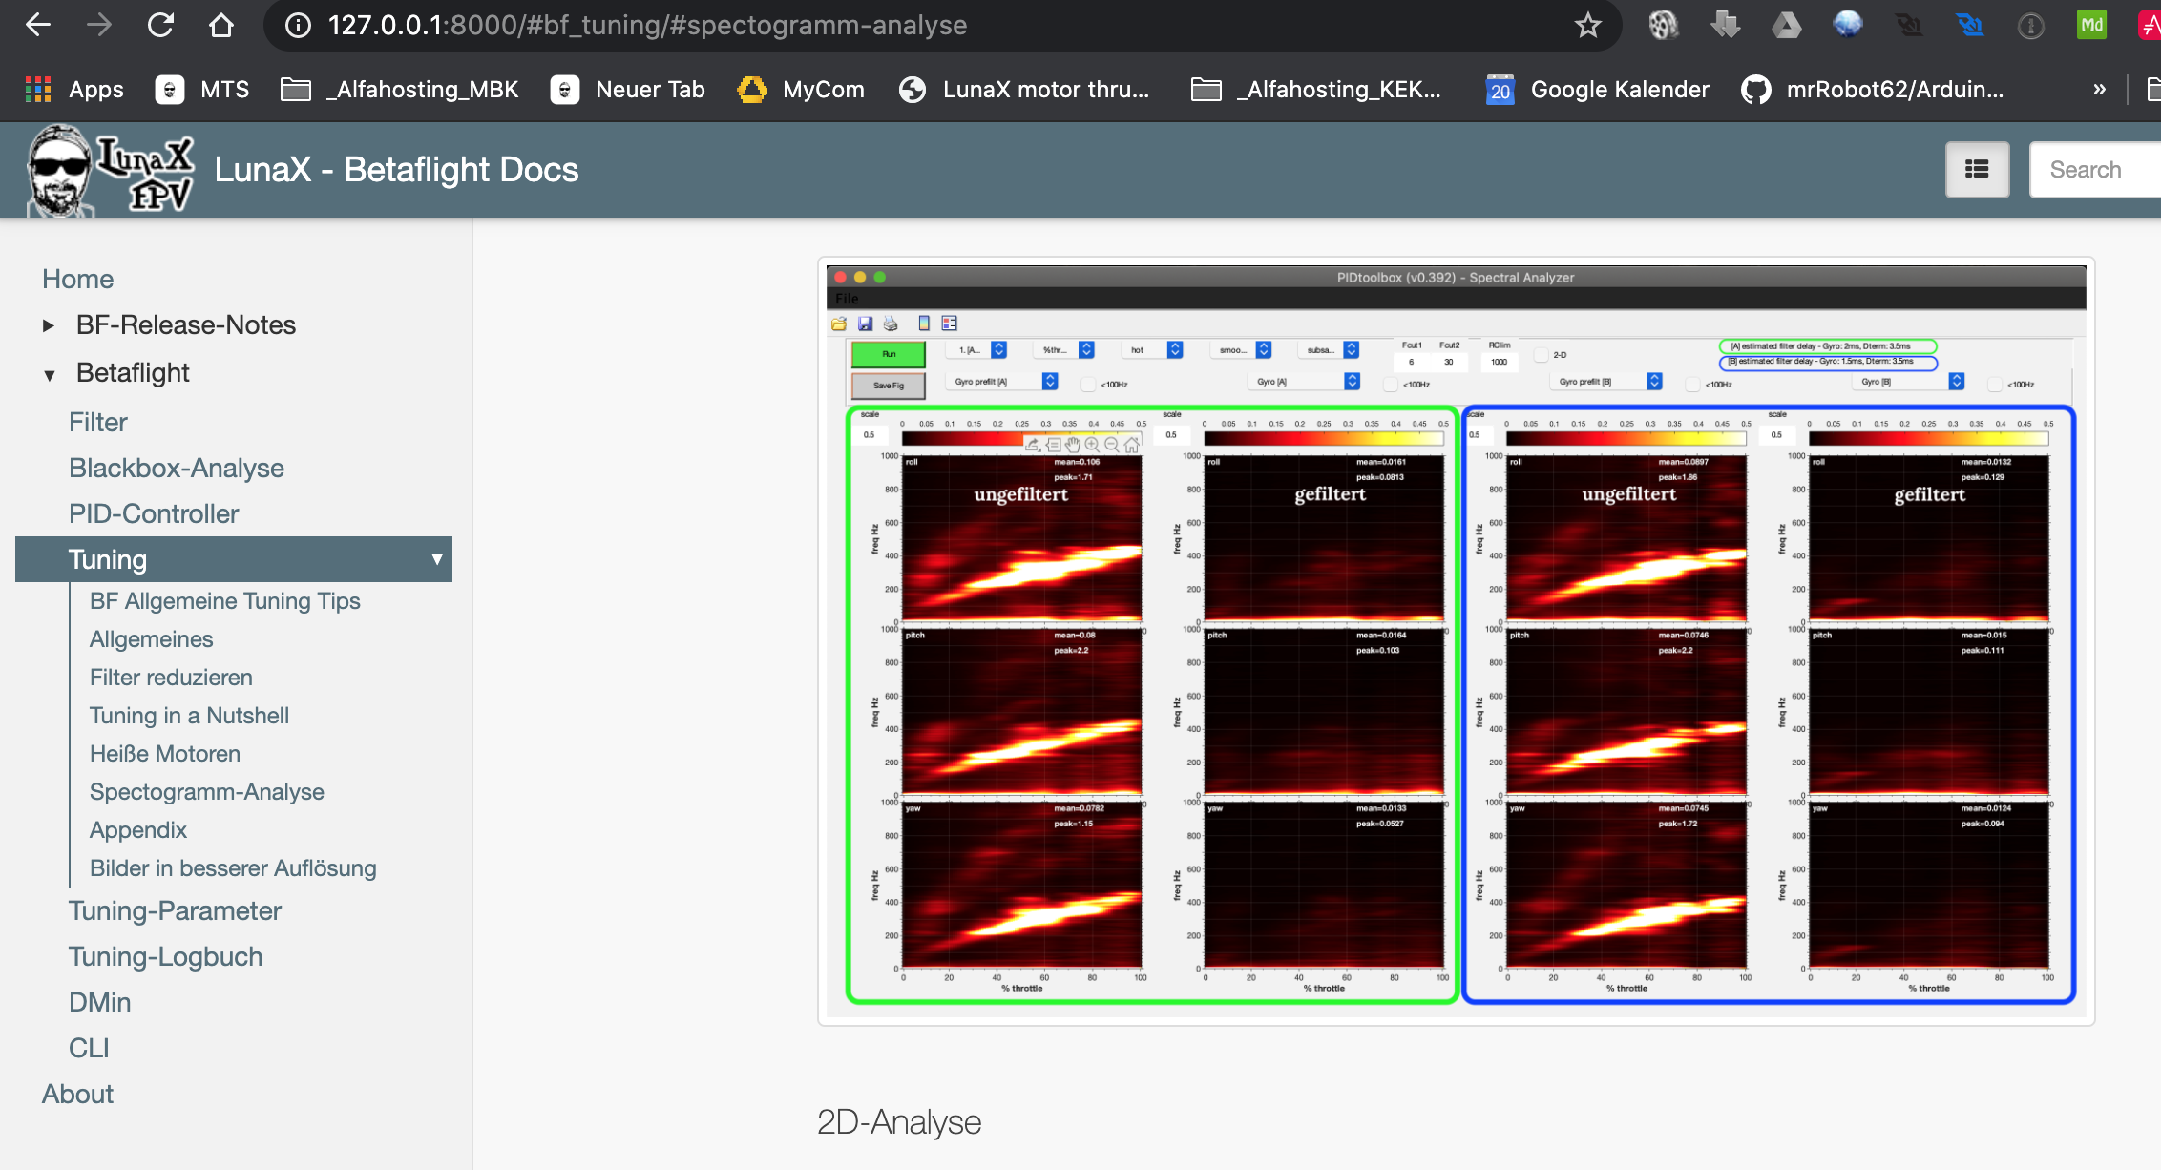The height and width of the screenshot is (1170, 2161).
Task: Expand the BF-Release-Notes tree item
Action: (x=49, y=325)
